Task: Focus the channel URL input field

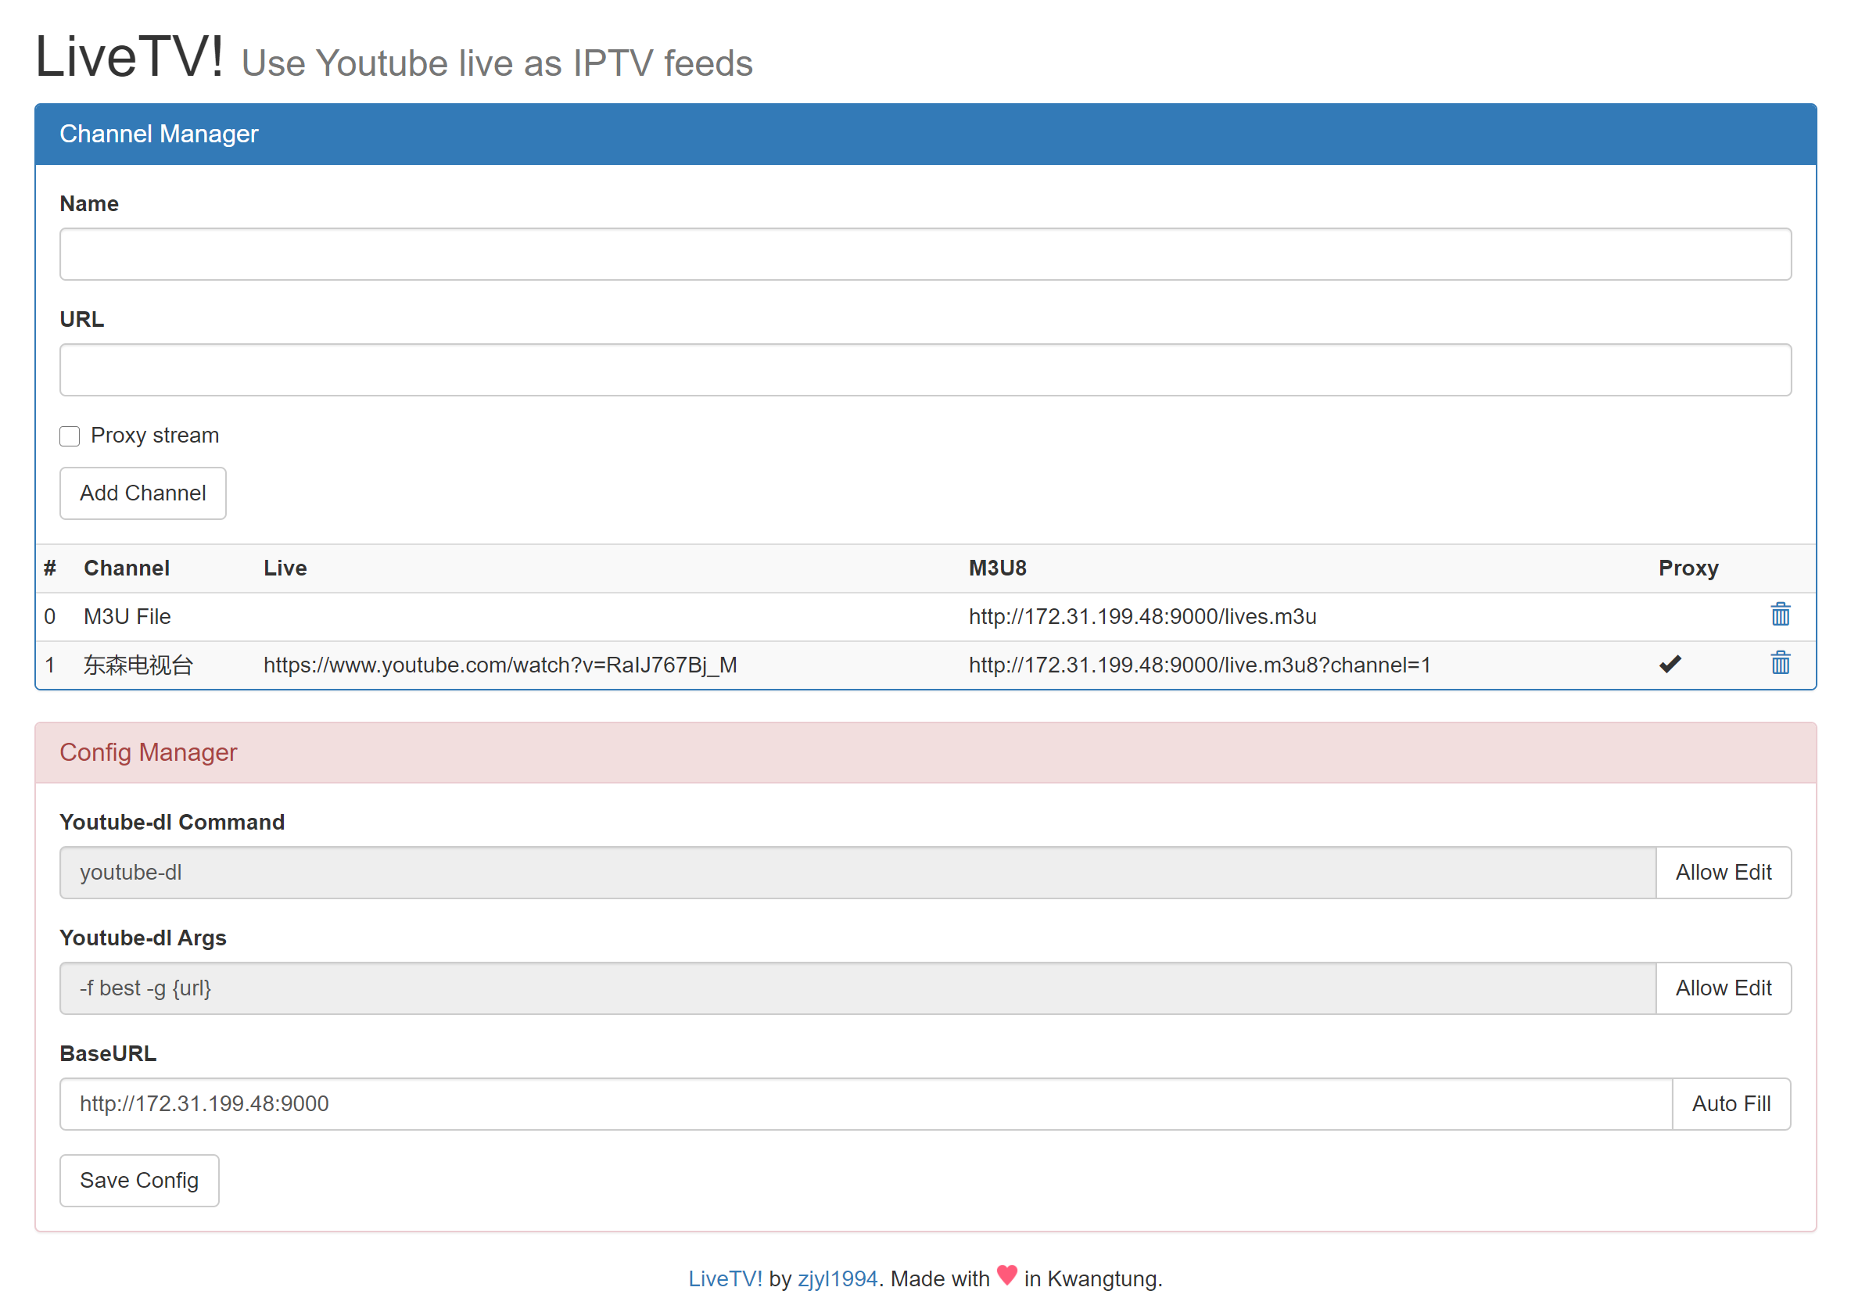Action: tap(924, 370)
